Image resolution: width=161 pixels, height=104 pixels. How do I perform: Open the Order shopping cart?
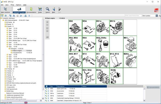click(40, 10)
